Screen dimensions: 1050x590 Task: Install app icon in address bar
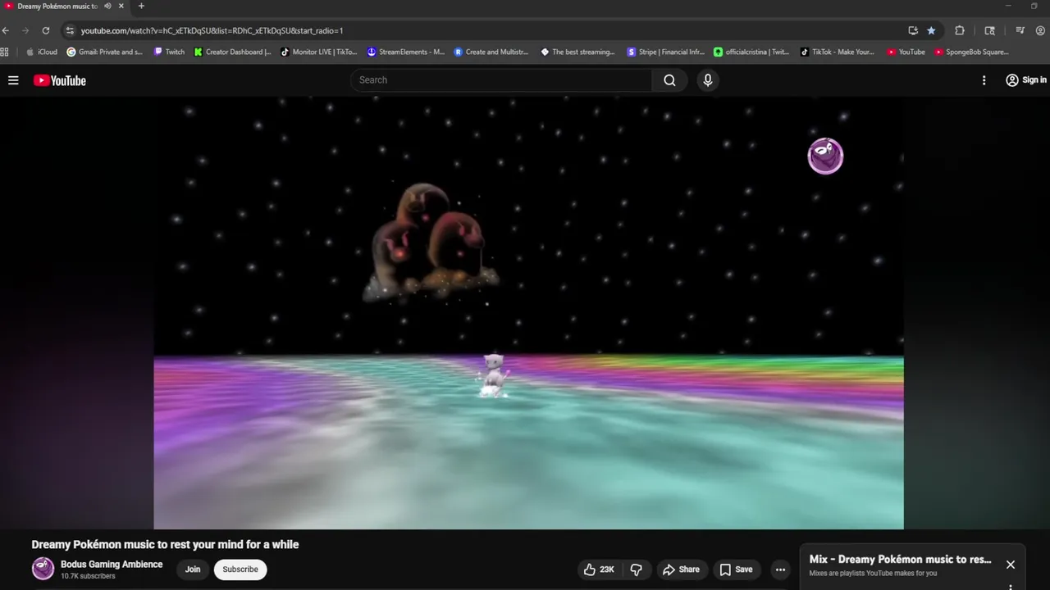(913, 30)
